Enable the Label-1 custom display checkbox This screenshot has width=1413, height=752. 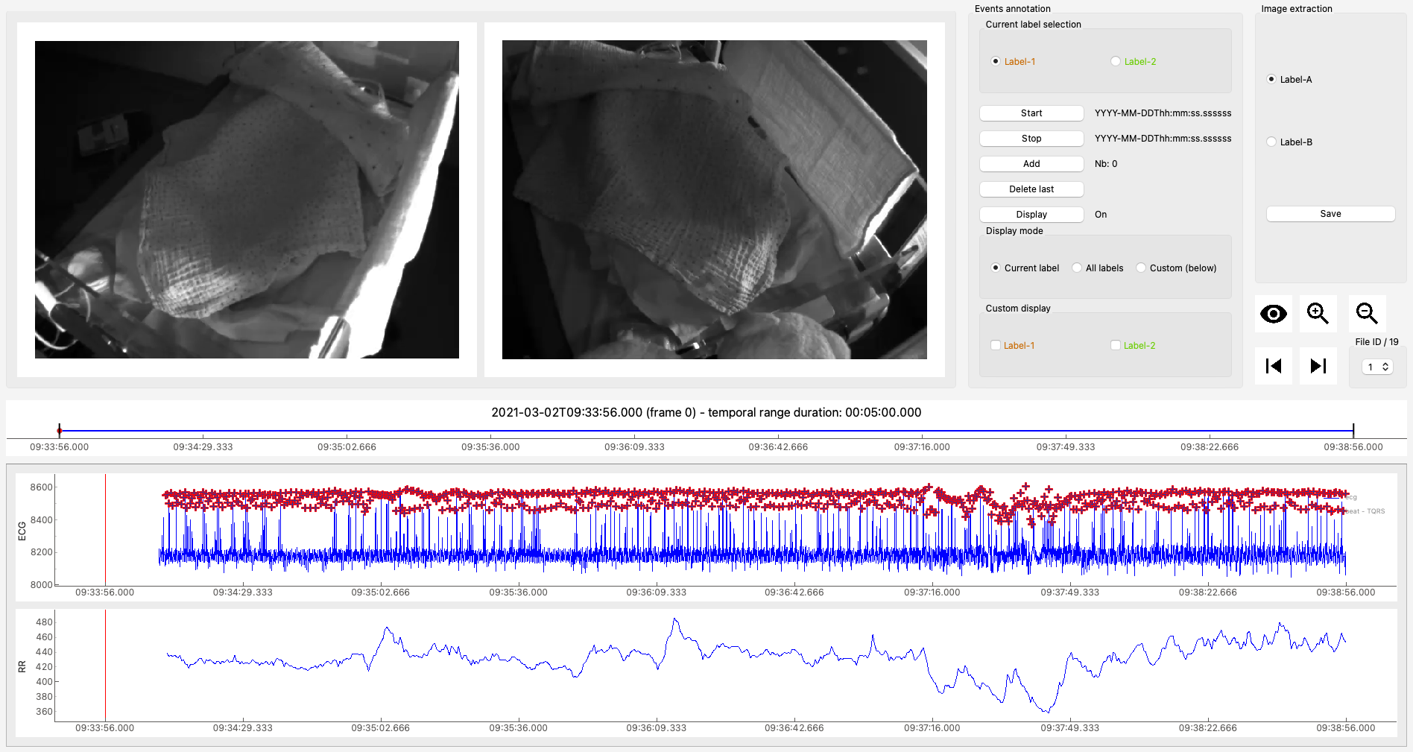pos(996,345)
